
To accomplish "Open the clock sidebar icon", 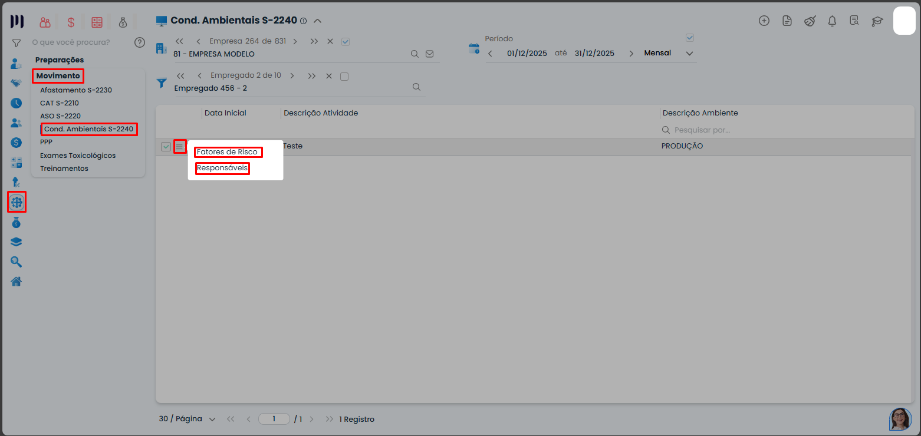I will [x=17, y=103].
